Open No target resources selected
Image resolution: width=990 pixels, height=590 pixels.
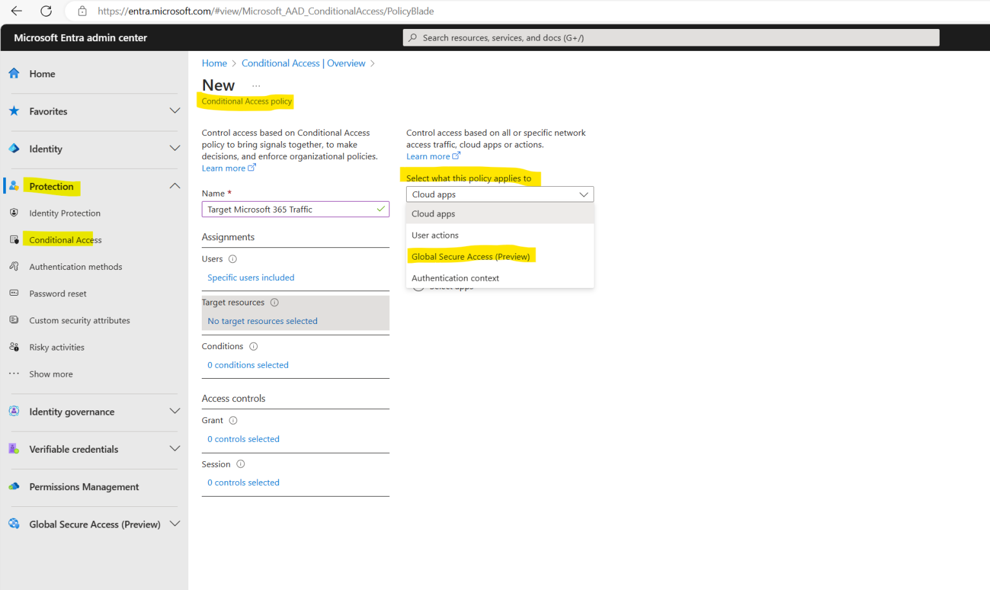[x=262, y=320]
